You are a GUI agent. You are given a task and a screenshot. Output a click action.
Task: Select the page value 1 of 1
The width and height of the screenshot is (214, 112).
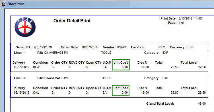183,23
